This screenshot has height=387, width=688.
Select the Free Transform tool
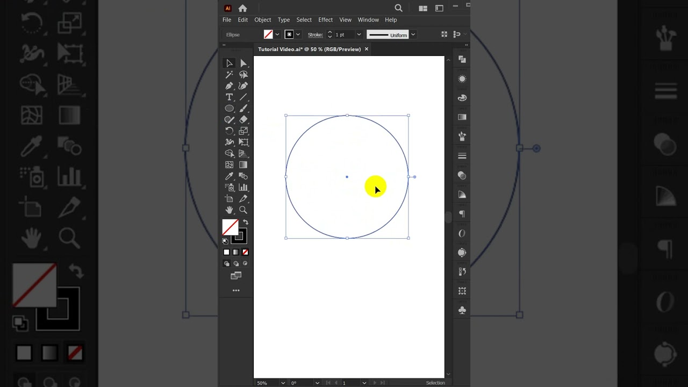click(243, 142)
